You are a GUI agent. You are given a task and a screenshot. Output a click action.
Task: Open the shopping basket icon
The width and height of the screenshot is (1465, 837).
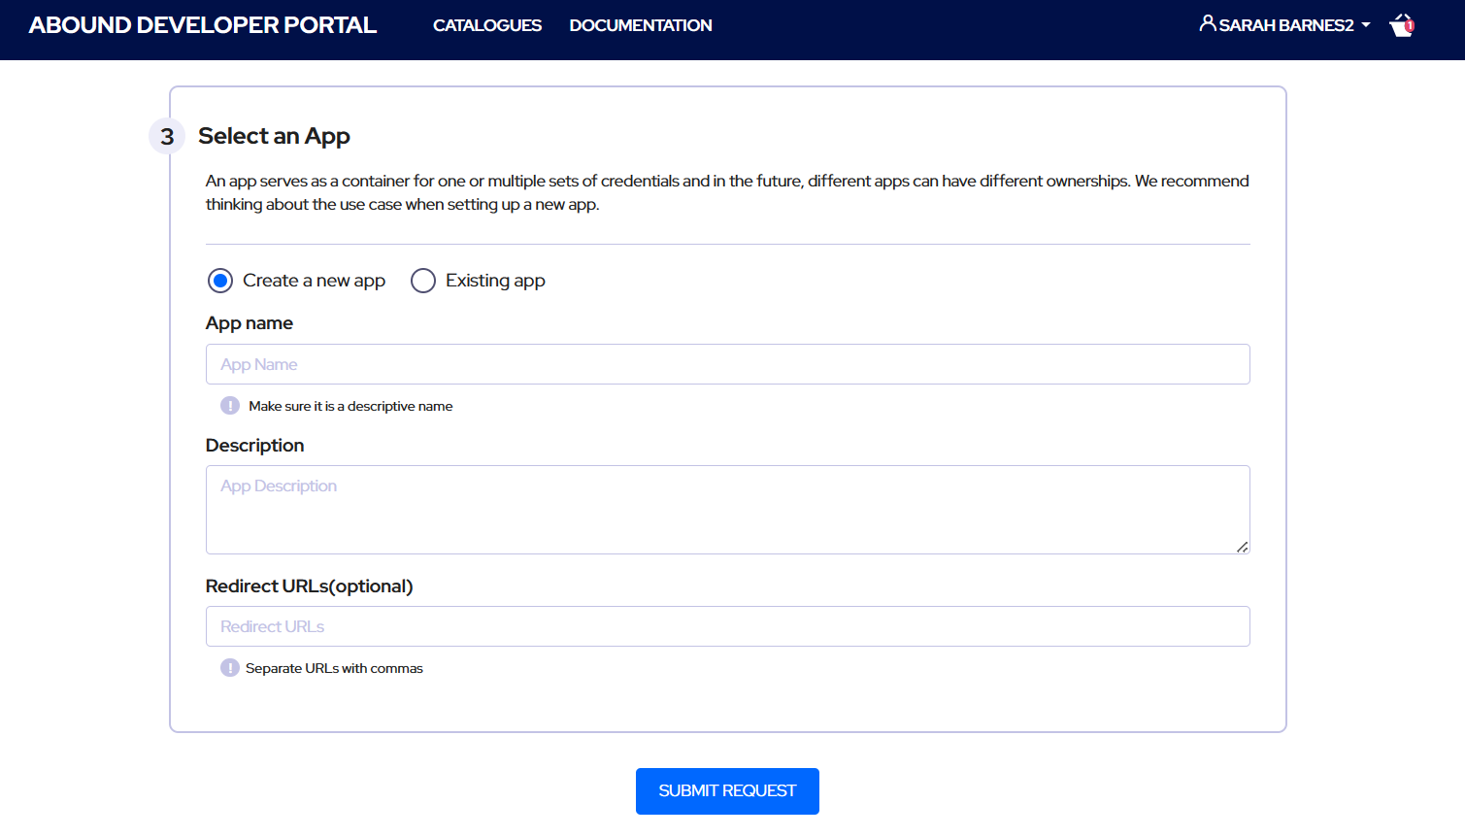coord(1402,25)
